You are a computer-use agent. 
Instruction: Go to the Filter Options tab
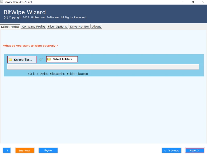pyautogui.click(x=57, y=27)
